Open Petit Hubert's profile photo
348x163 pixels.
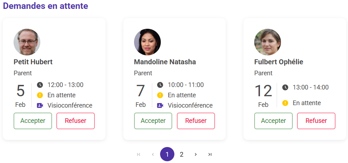pyautogui.click(x=27, y=42)
